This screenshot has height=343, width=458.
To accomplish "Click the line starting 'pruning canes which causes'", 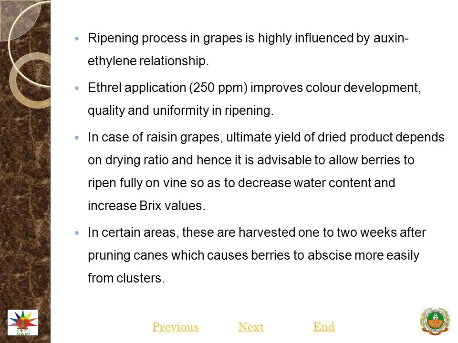I will pyautogui.click(x=253, y=255).
